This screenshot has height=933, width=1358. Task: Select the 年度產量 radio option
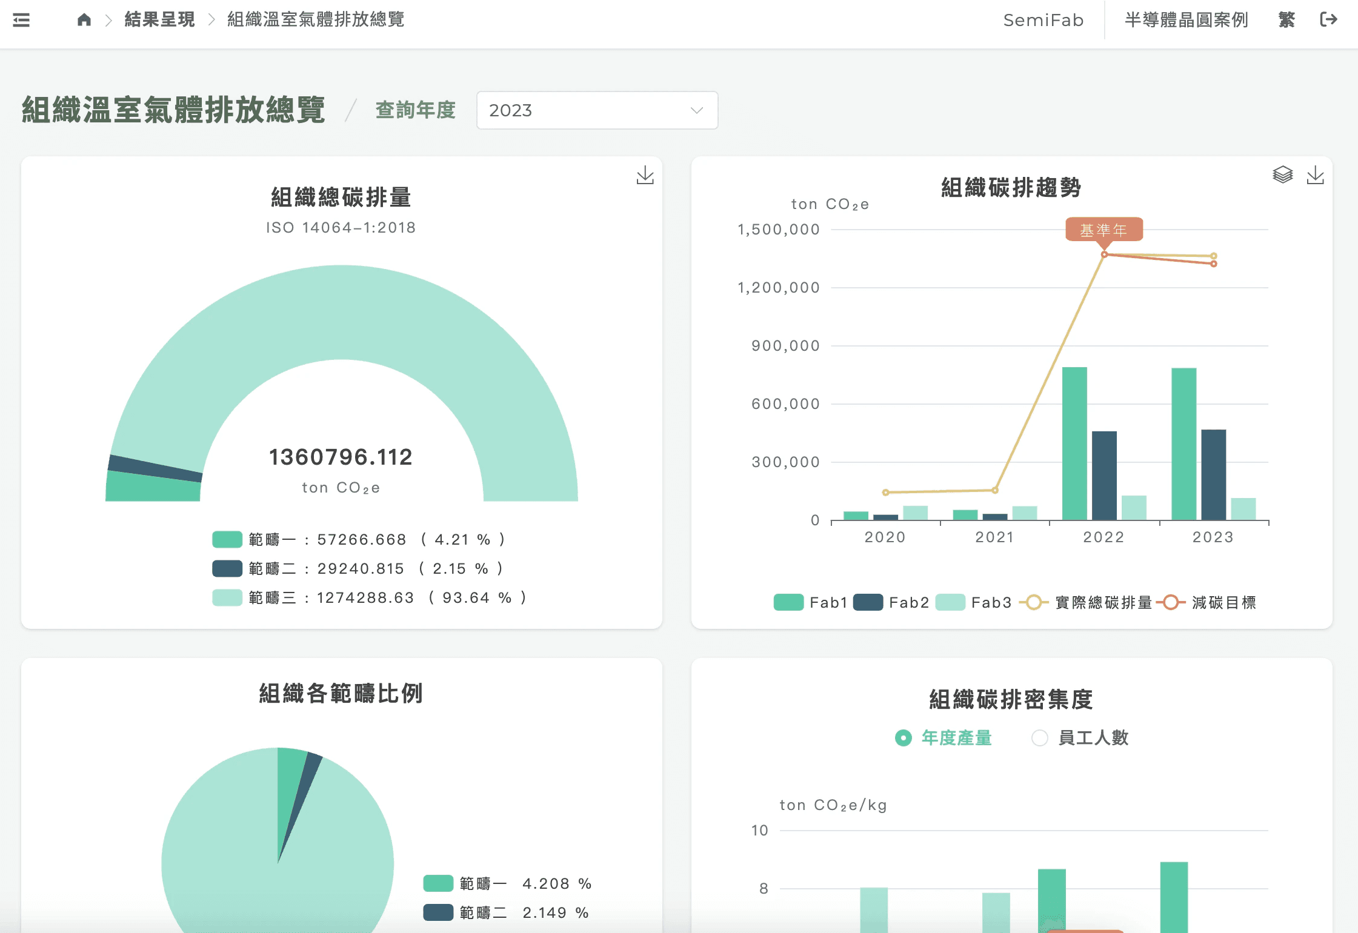click(x=903, y=737)
